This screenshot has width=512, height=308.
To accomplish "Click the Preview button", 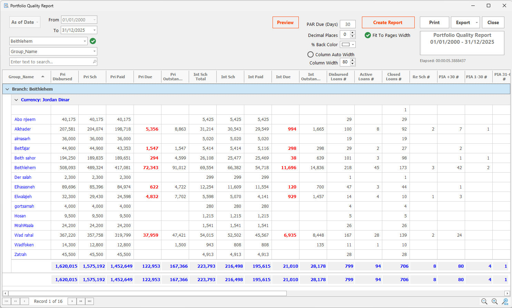I will 286,22.
